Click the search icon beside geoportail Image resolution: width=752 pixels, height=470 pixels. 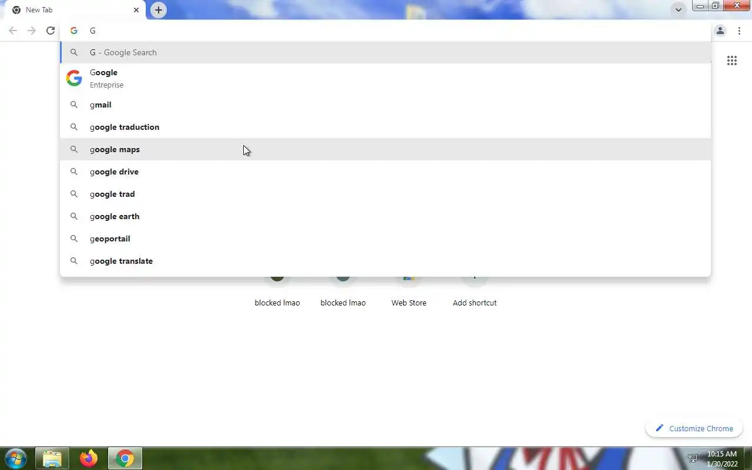[74, 239]
